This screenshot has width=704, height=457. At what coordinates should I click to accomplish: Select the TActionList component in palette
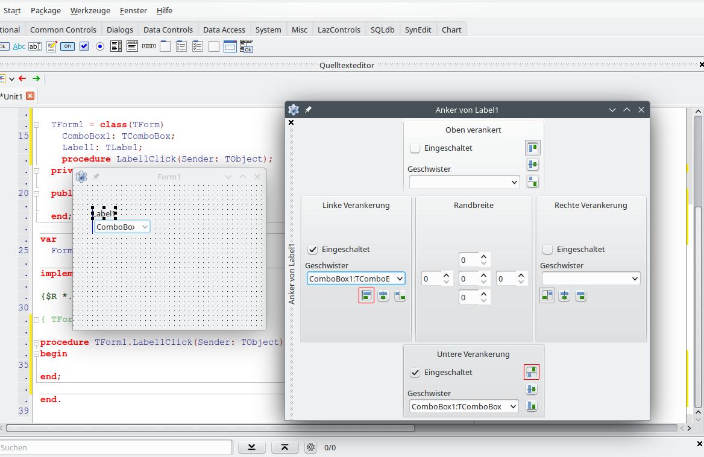[x=247, y=46]
